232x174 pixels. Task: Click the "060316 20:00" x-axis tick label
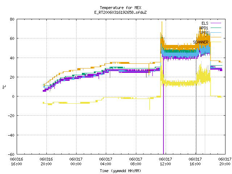point(46,162)
